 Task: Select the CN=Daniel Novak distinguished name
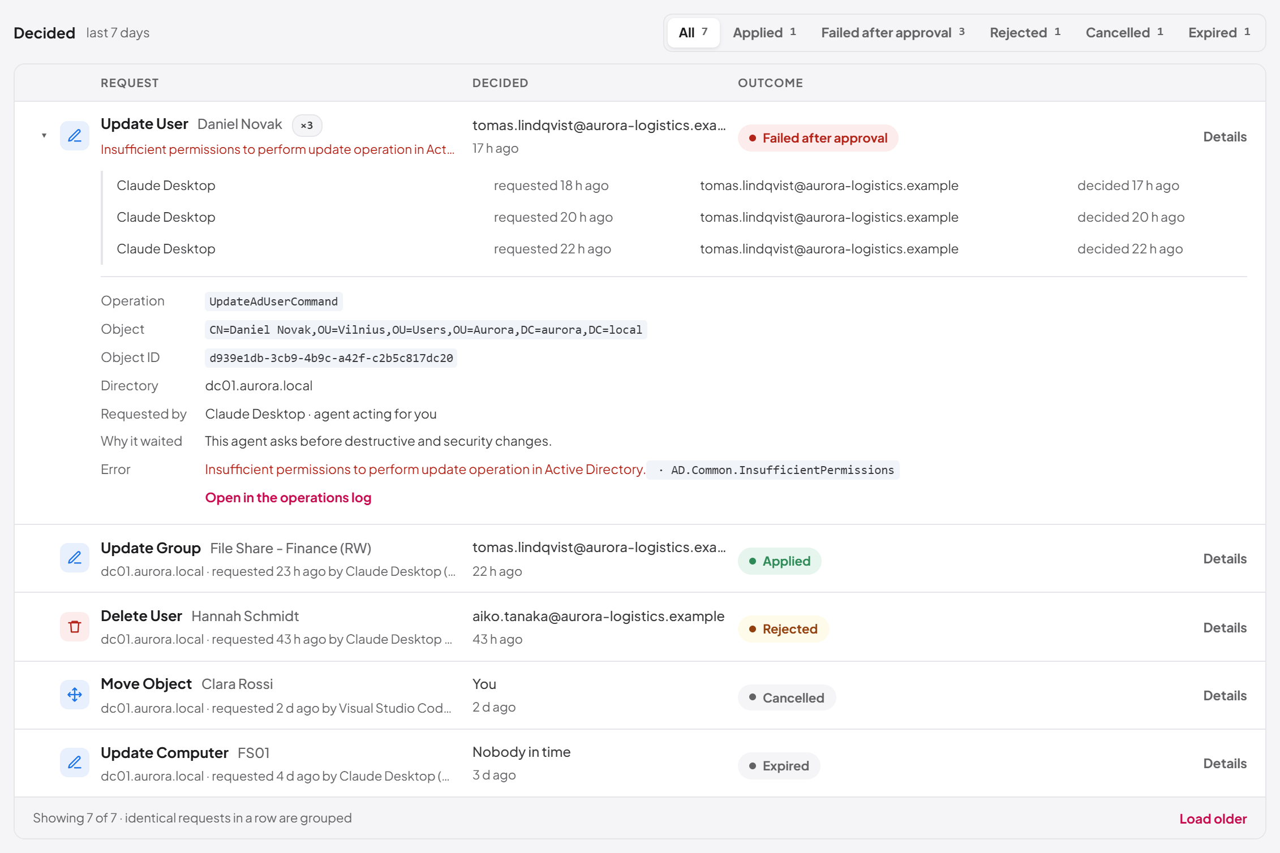click(426, 330)
